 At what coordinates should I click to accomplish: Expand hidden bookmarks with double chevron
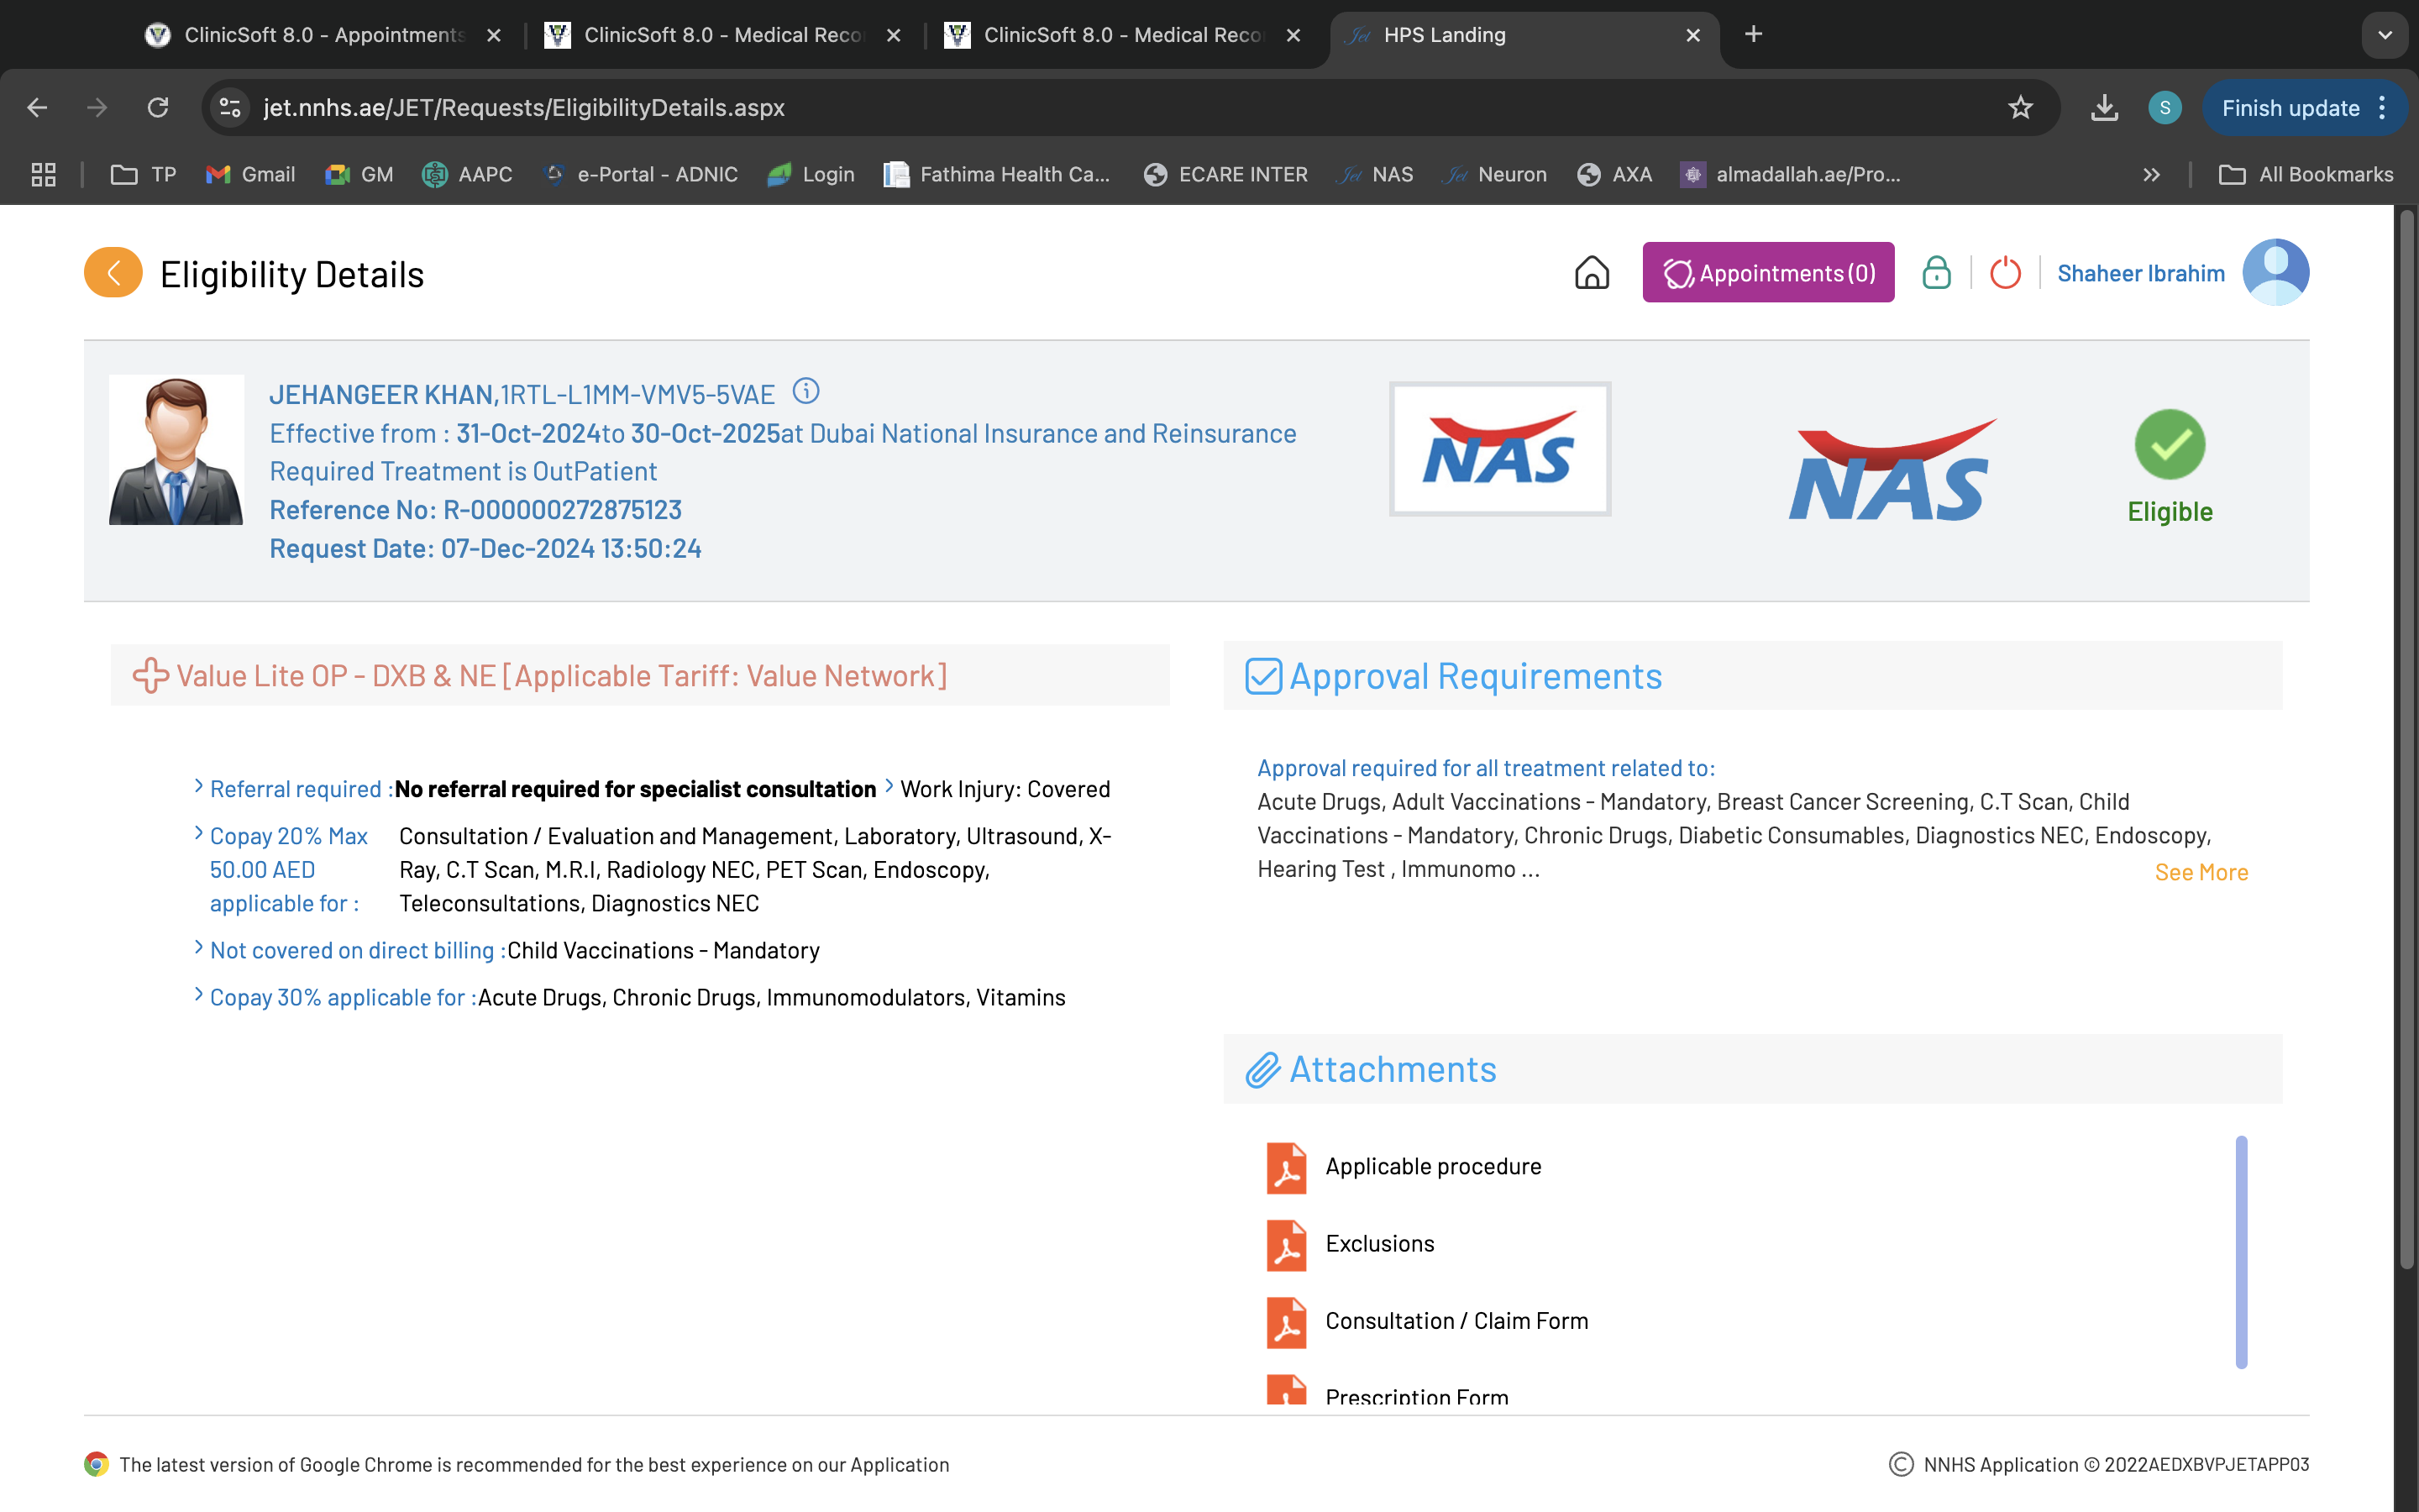pyautogui.click(x=2151, y=175)
